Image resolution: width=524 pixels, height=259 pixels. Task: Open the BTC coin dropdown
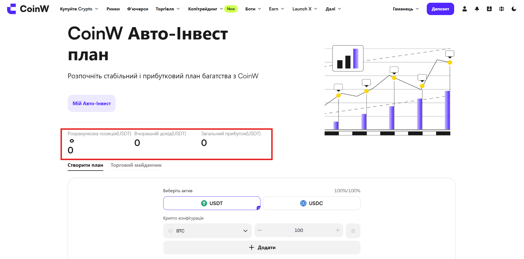click(x=208, y=231)
